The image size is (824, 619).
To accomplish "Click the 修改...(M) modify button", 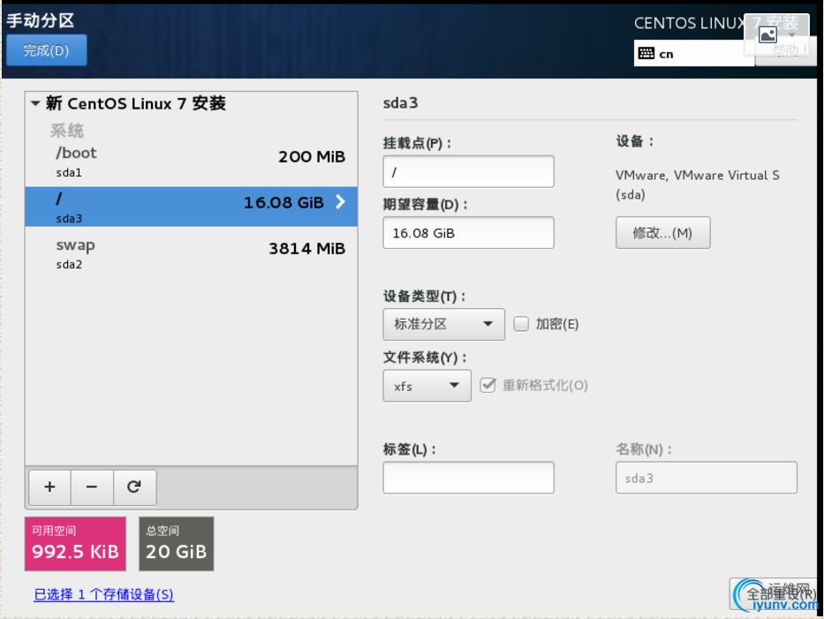I will [x=662, y=233].
